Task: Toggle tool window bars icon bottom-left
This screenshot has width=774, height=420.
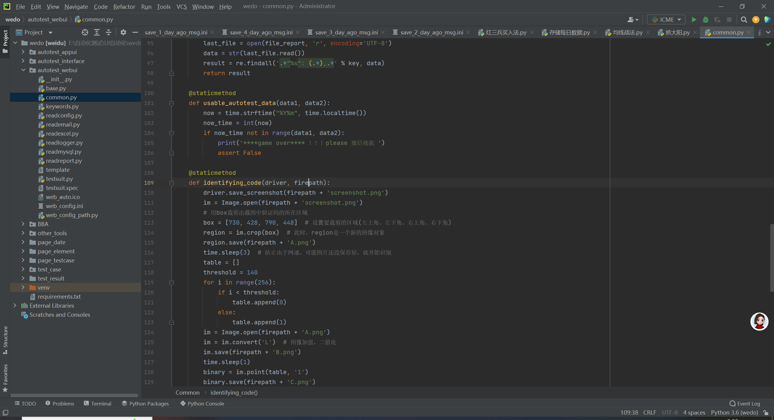Action: coord(5,412)
